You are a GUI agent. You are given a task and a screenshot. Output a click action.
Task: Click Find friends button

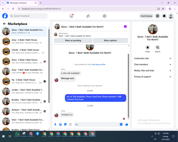click(146, 16)
